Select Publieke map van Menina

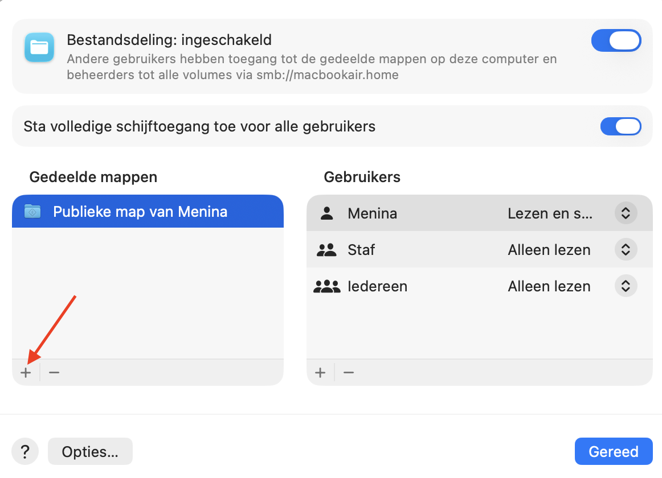click(140, 211)
